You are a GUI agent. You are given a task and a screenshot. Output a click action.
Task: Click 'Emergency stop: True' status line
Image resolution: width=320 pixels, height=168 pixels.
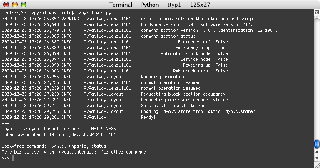(x=200, y=48)
